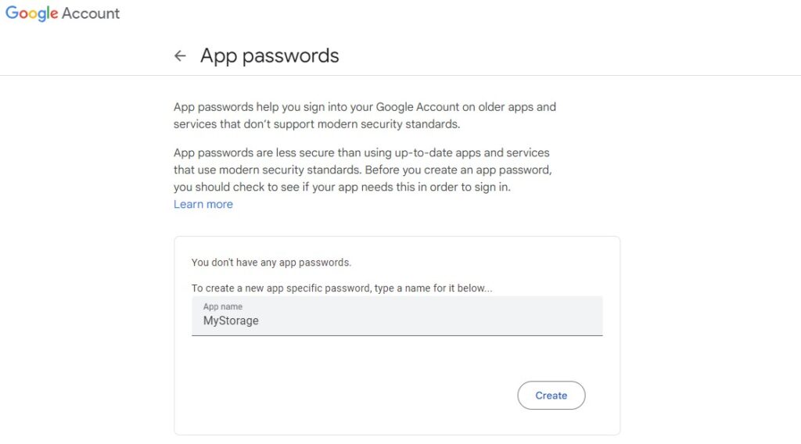Click the colorful Google logo
The height and width of the screenshot is (444, 801).
31,13
